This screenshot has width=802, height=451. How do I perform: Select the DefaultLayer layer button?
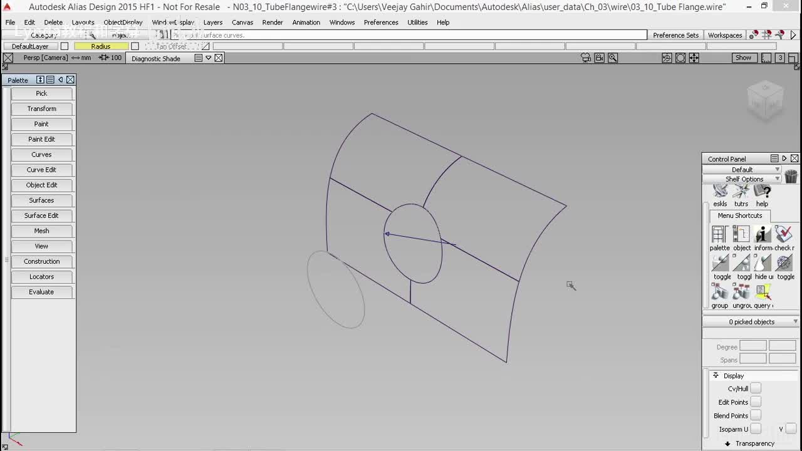(30, 46)
